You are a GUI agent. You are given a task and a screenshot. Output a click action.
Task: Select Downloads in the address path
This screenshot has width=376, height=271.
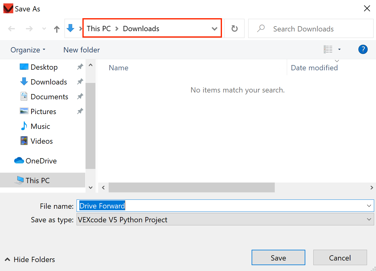(x=141, y=29)
